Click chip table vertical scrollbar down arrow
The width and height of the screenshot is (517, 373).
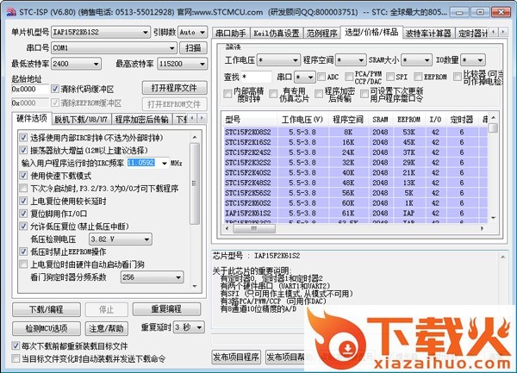click(x=493, y=218)
